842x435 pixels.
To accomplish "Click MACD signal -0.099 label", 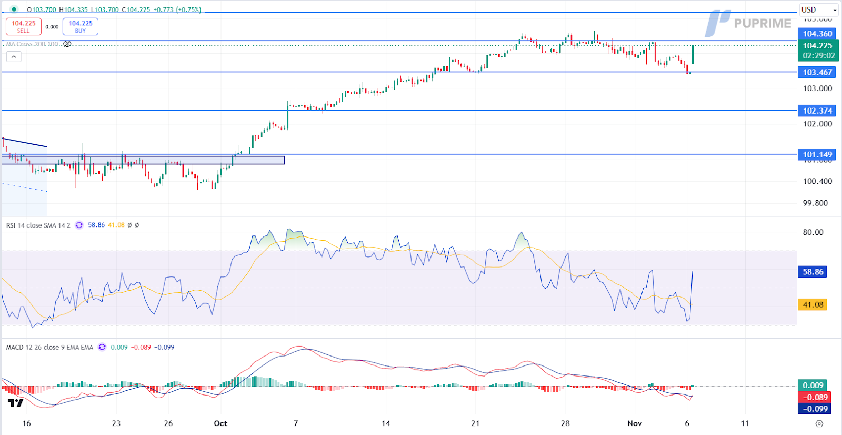I will coord(815,409).
